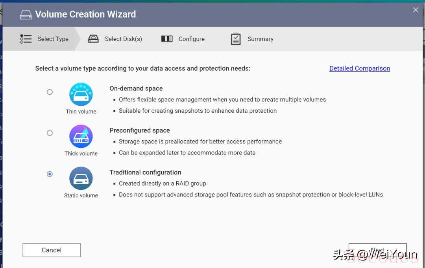The image size is (425, 268).
Task: Click the Configure step icon
Action: (167, 39)
